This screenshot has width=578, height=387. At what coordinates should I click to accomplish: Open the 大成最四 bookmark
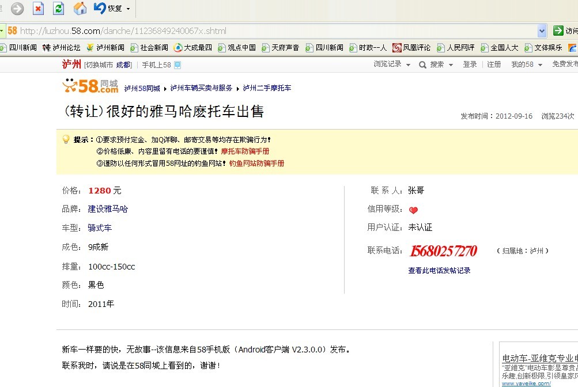coord(193,47)
